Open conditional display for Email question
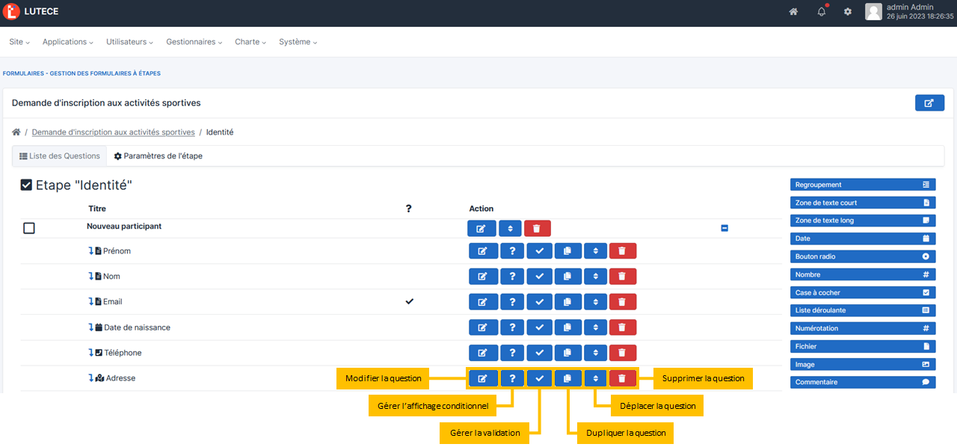Image resolution: width=957 pixels, height=447 pixels. (511, 302)
